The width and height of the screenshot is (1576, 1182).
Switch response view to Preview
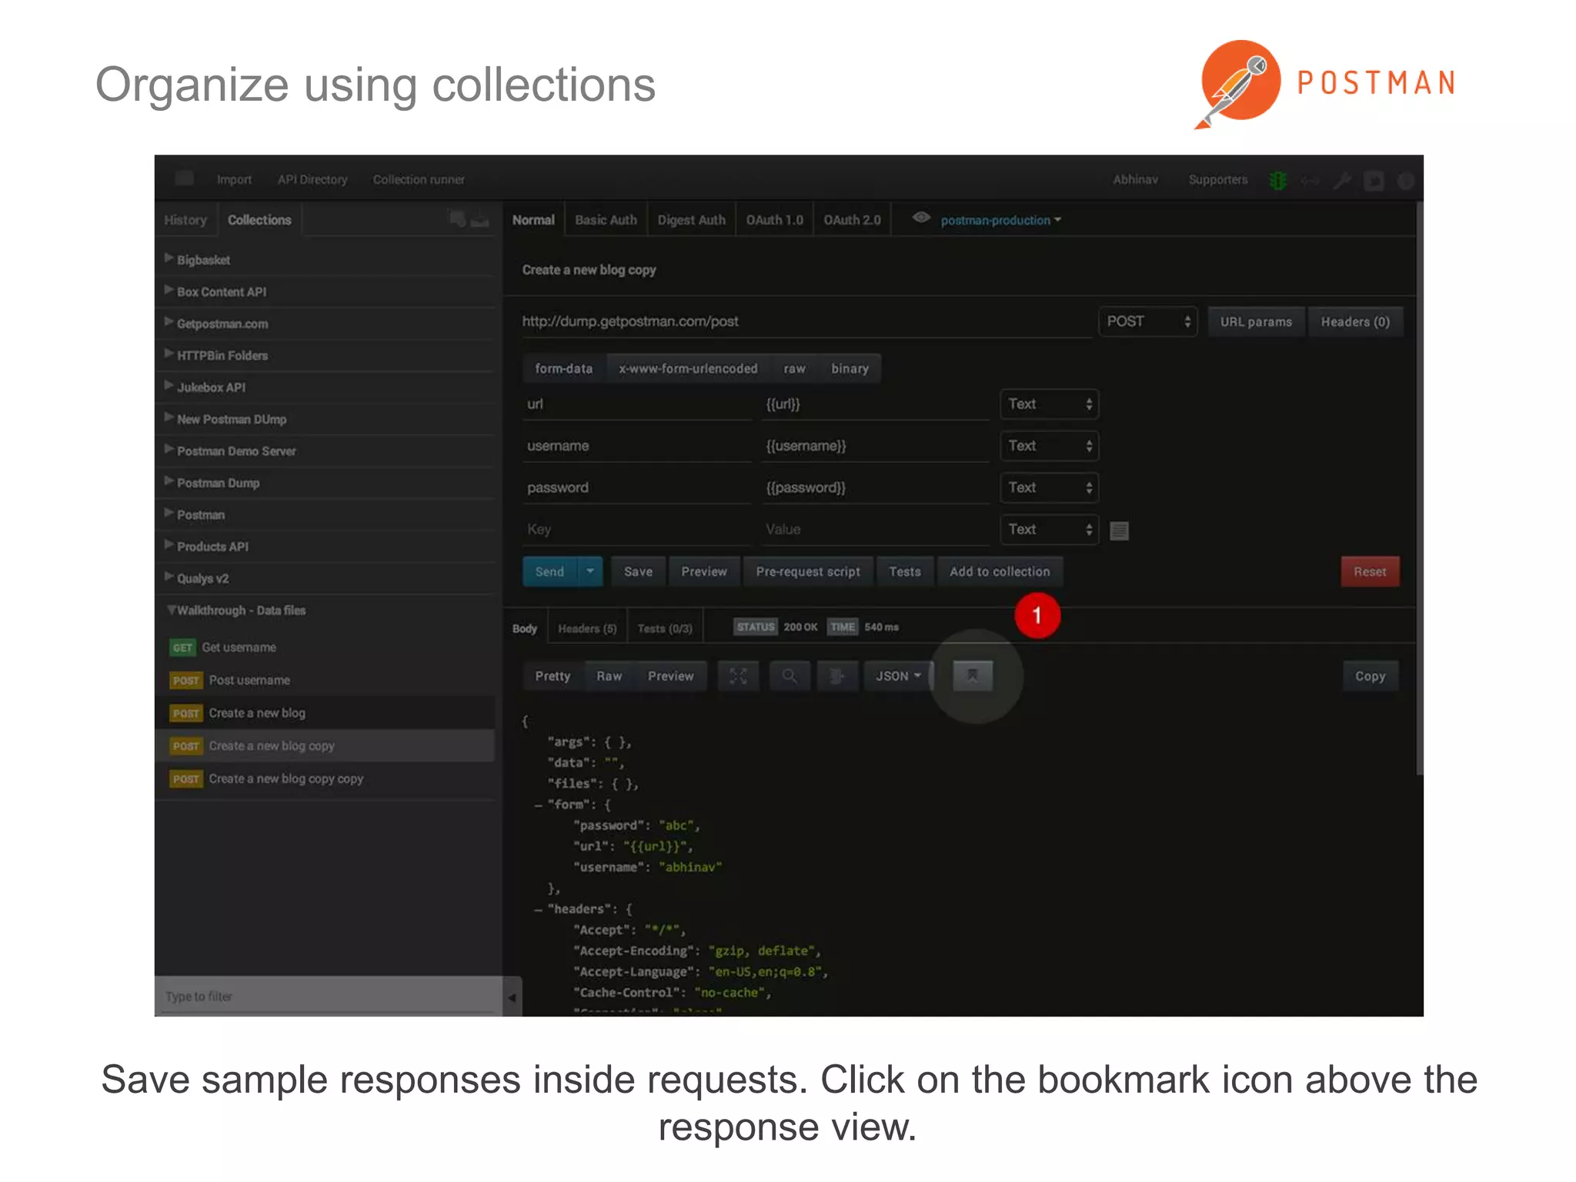coord(670,676)
